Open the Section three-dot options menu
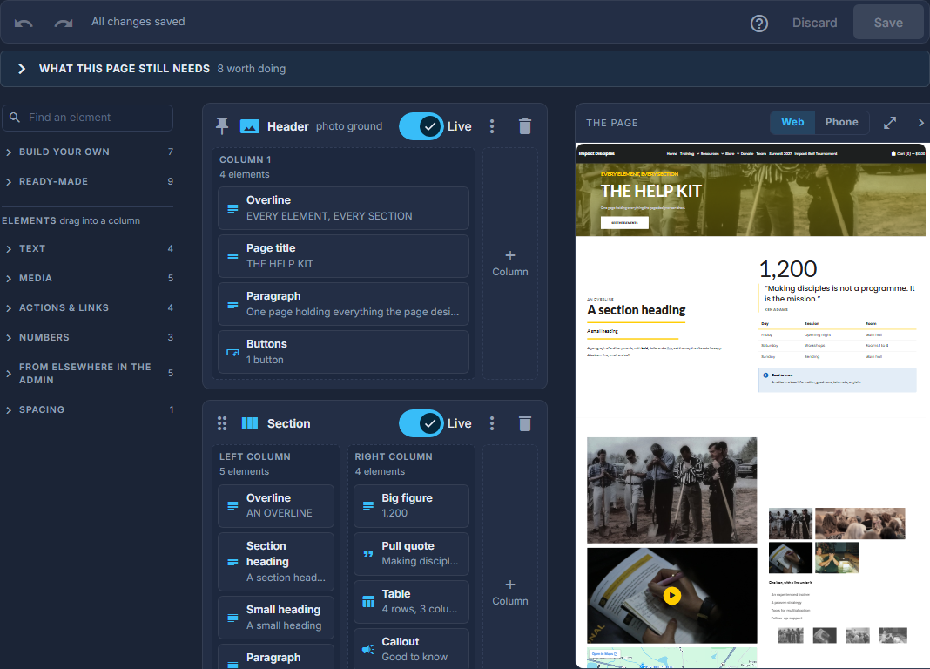Screen dimensions: 930x669 pos(492,423)
